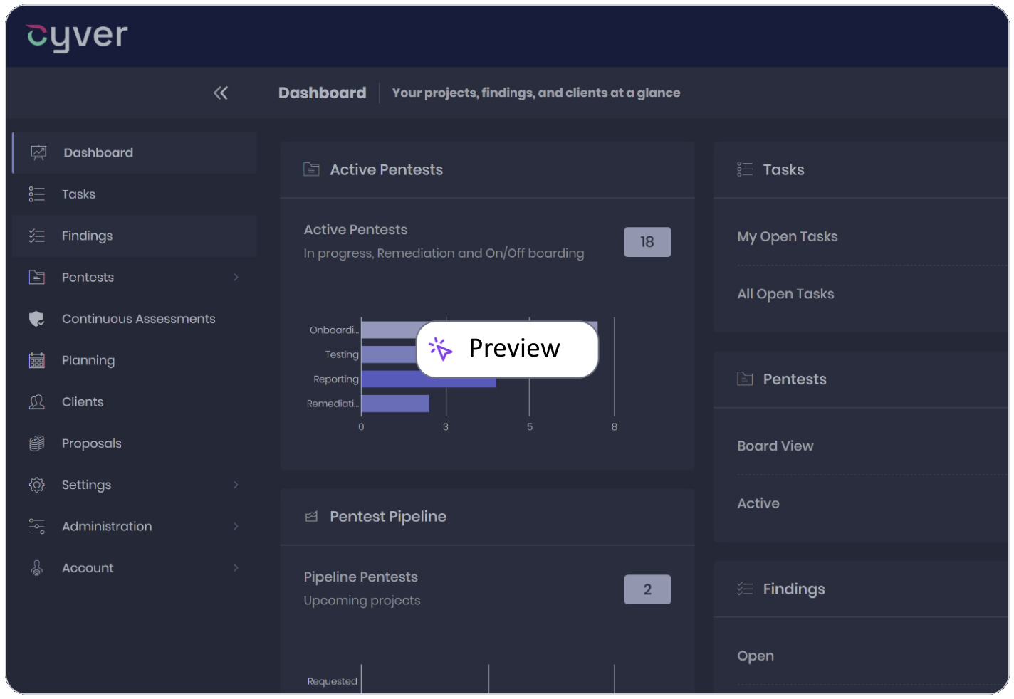The height and width of the screenshot is (699, 1014).
Task: Open the All Open Tasks link
Action: pyautogui.click(x=785, y=294)
